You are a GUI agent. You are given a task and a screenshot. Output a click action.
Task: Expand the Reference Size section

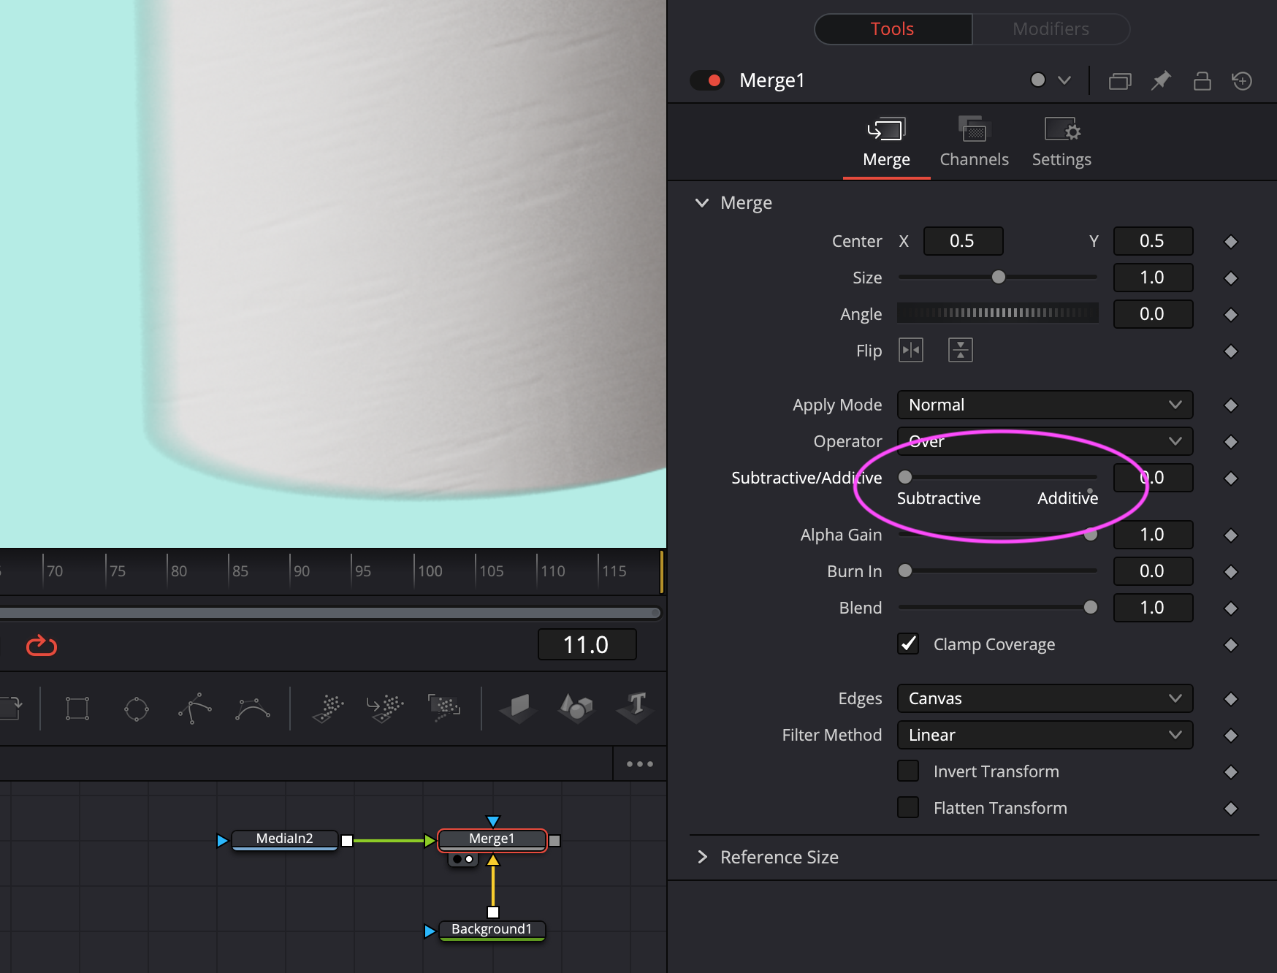pos(702,857)
